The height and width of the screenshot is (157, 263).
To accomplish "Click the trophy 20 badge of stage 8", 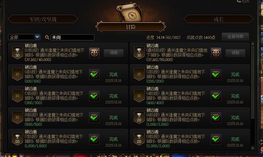I will coord(139,139).
